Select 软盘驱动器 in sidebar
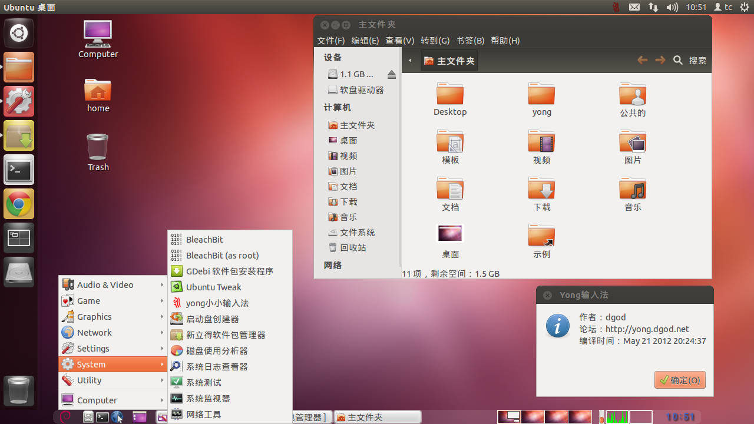Screen dimensions: 754x424 [358, 90]
